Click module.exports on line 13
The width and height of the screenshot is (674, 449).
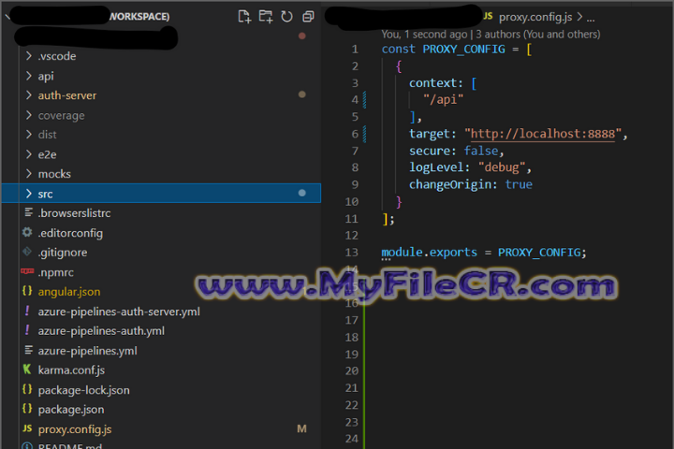429,253
